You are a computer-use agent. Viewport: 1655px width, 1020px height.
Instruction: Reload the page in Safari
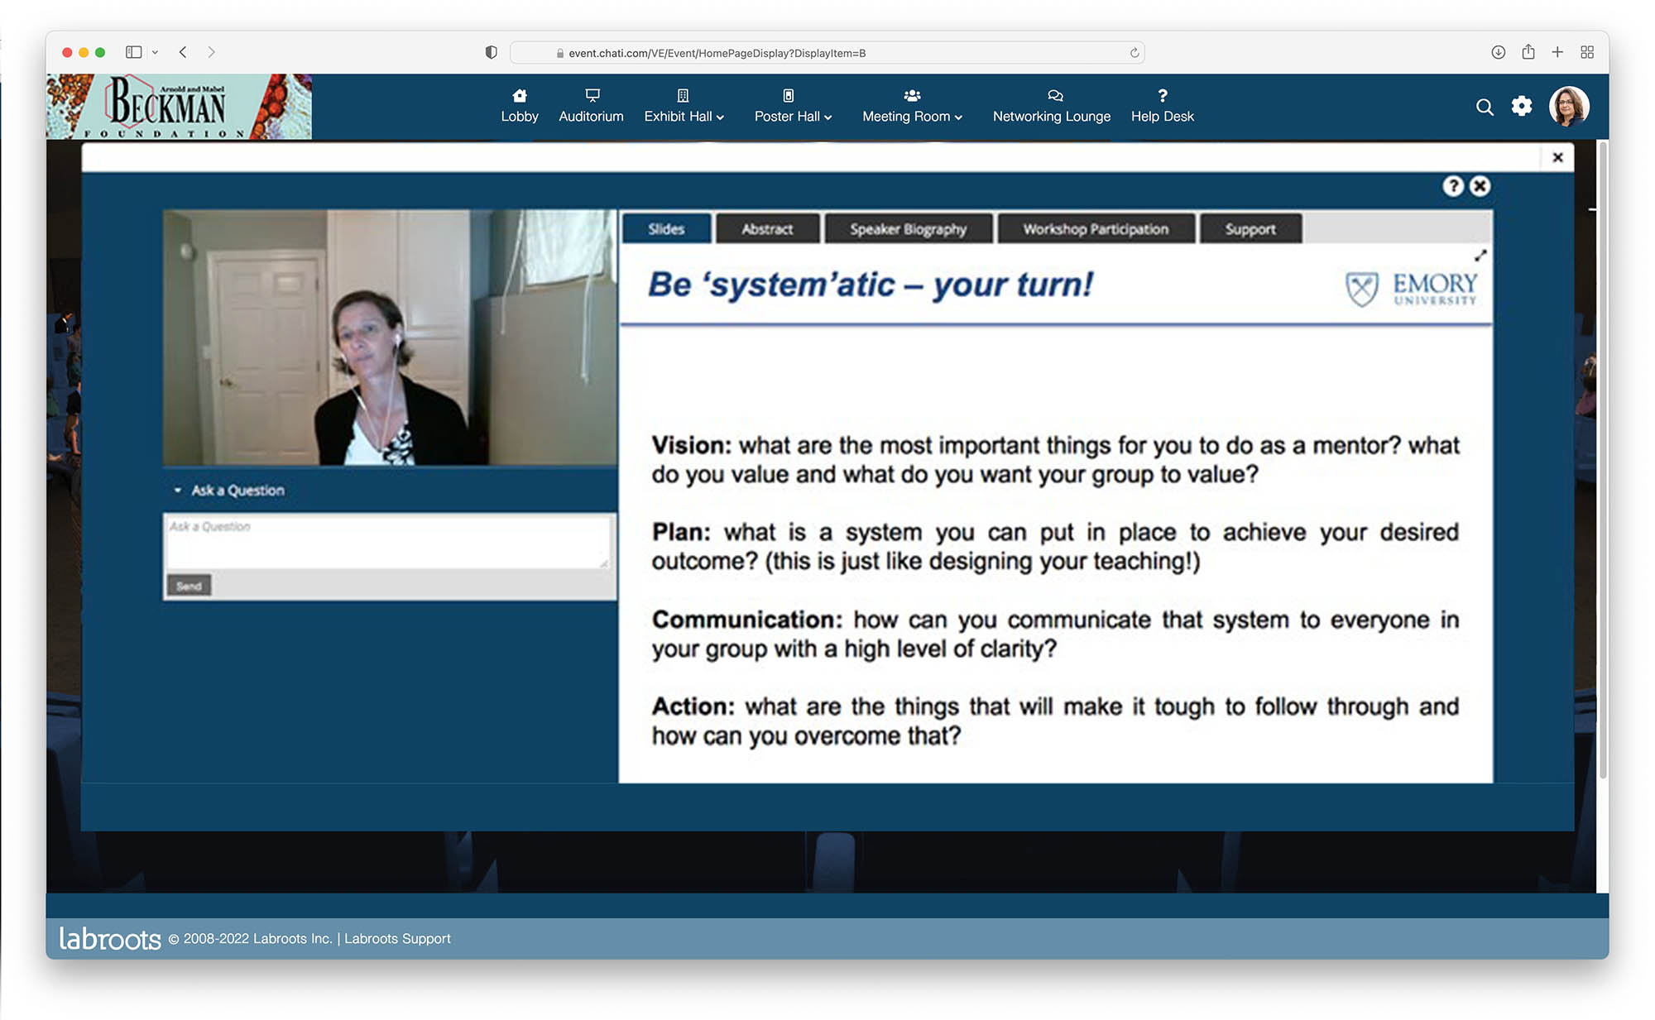pyautogui.click(x=1135, y=53)
